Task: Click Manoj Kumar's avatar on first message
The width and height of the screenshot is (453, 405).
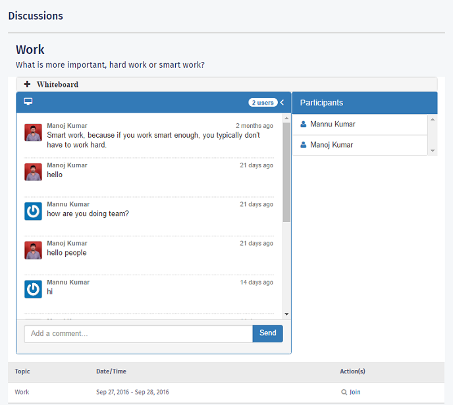Action: pos(33,132)
